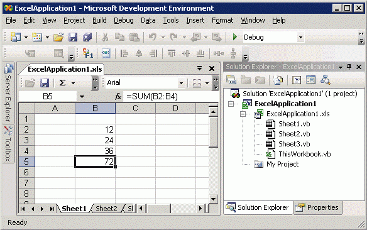Open the Arial font name dropdown
Image resolution: width=367 pixels, height=230 pixels.
181,83
